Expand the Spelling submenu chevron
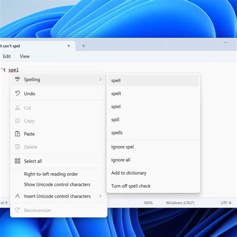This screenshot has height=237, width=237. pyautogui.click(x=100, y=79)
